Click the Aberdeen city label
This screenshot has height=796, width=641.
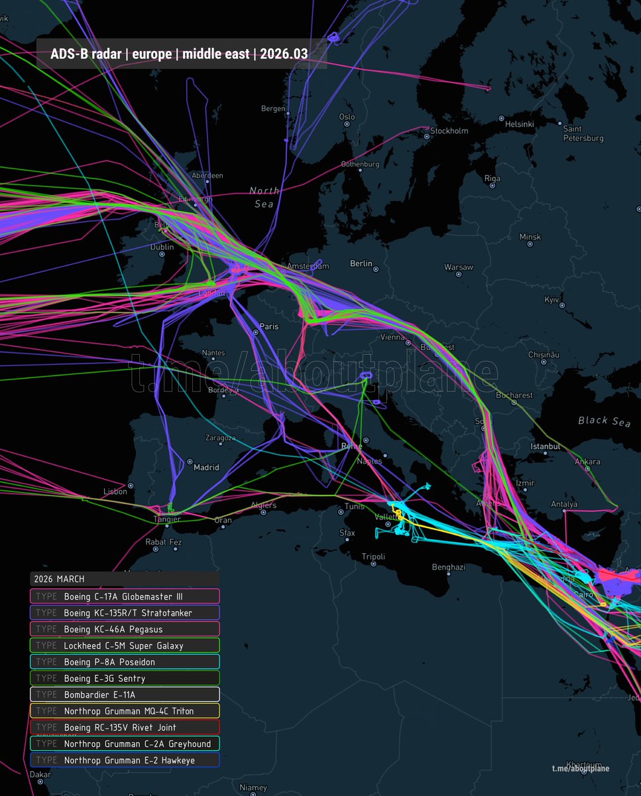click(207, 176)
